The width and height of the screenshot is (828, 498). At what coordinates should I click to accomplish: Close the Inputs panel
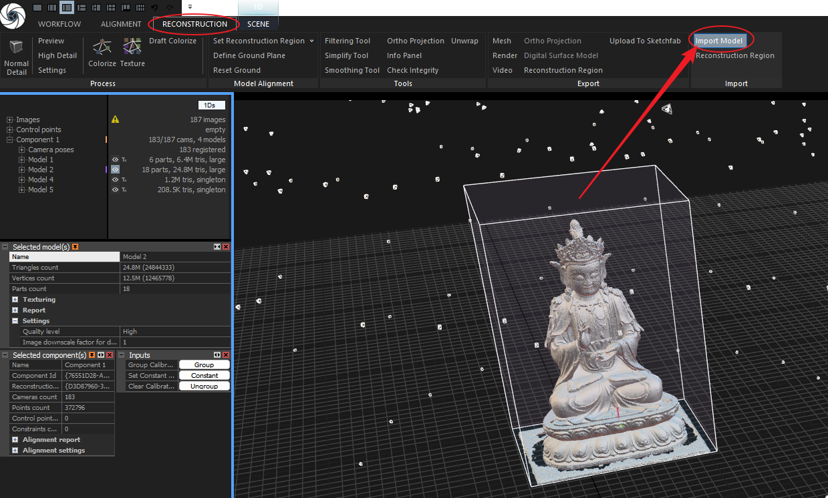226,355
